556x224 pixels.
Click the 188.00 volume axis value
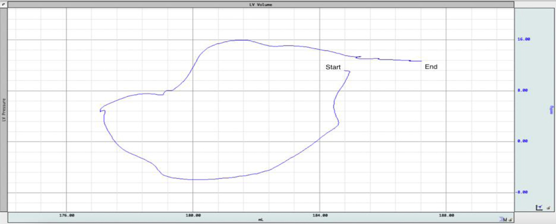(447, 215)
